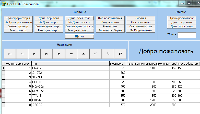Go to the previous record arrow
This screenshot has height=114, width=200.
(x=22, y=54)
